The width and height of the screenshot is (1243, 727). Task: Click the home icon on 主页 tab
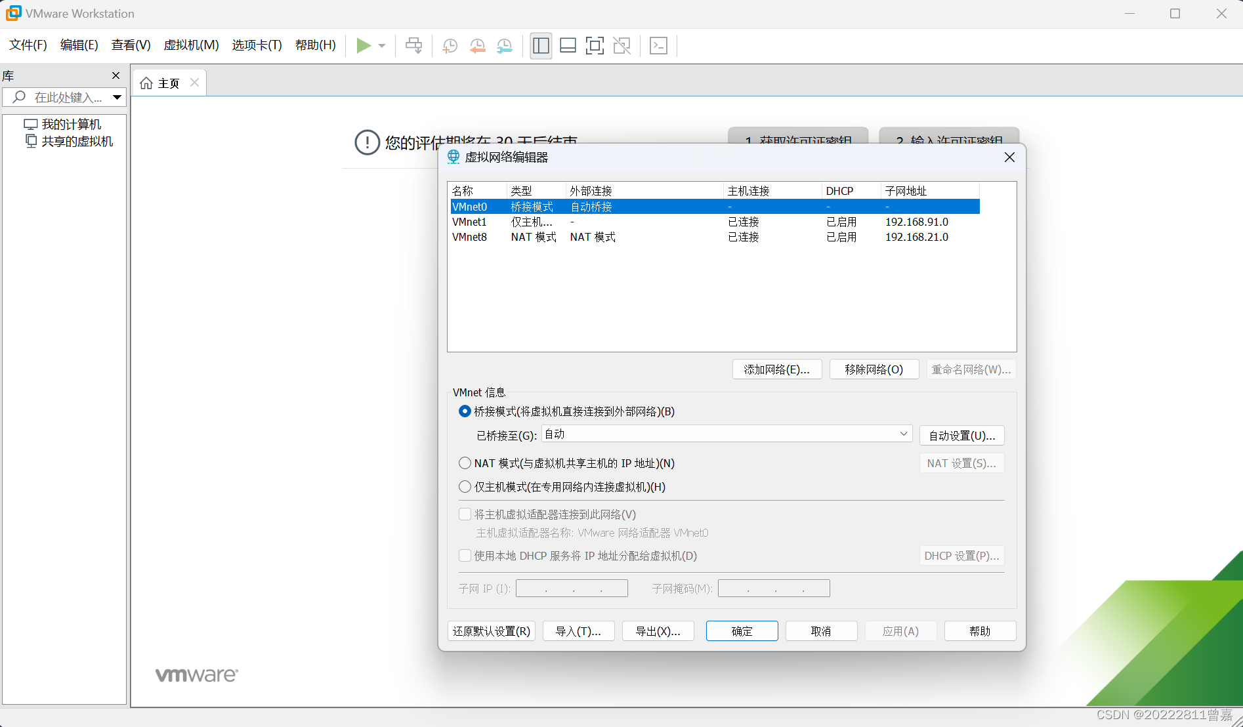(146, 83)
